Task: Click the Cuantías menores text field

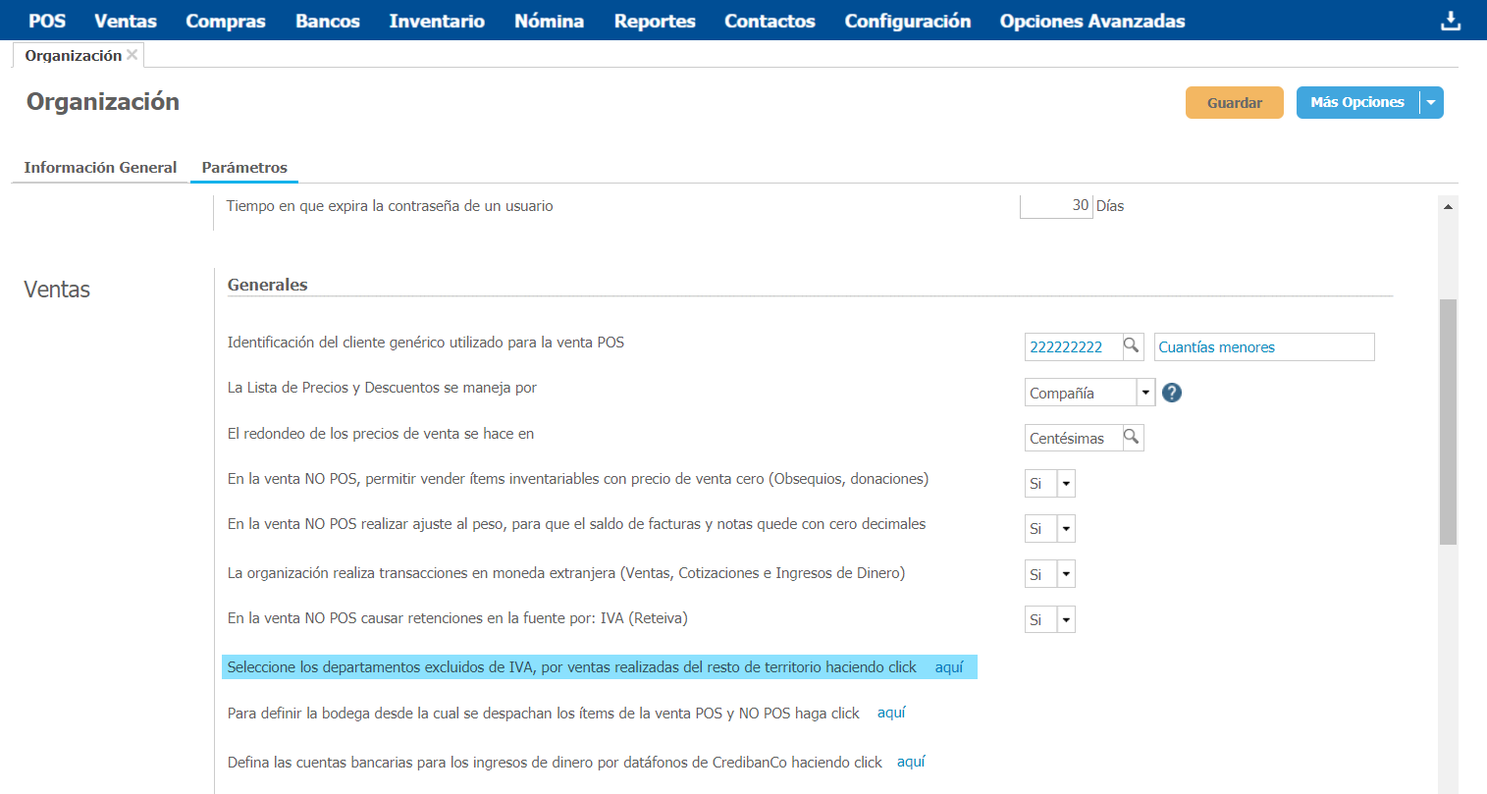Action: coord(1263,347)
